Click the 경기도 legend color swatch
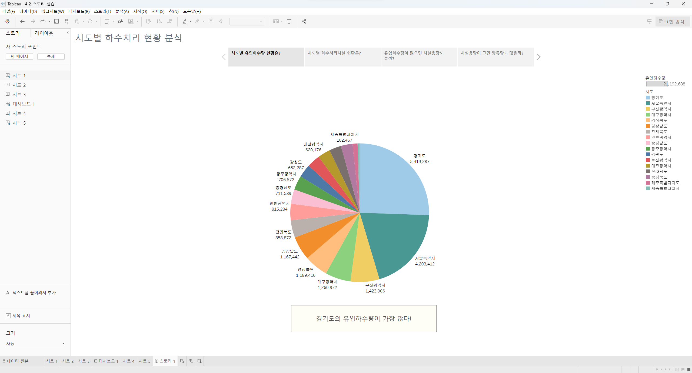Viewport: 692px width, 373px height. [648, 98]
